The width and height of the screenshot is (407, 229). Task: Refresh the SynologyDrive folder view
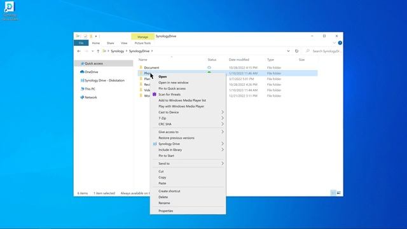[297, 51]
